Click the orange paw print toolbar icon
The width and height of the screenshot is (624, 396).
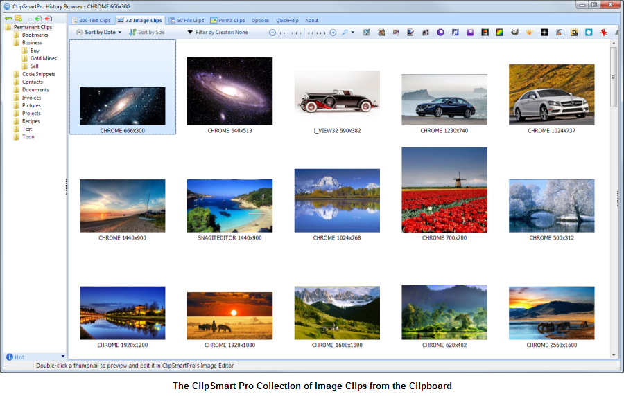[530, 33]
